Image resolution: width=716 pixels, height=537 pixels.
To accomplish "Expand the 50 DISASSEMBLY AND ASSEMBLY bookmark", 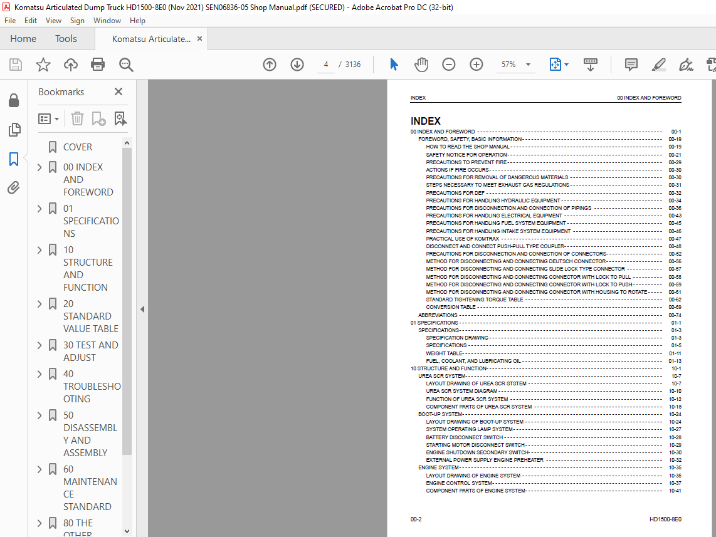I will coord(39,416).
